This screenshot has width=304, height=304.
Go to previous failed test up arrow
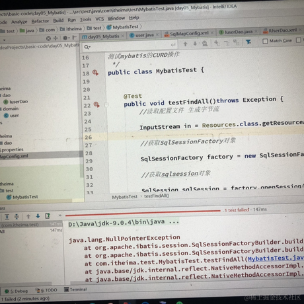pyautogui.click(x=28, y=216)
